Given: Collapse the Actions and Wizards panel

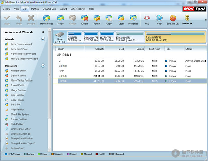Looking at the screenshot, I should (x=43, y=32).
